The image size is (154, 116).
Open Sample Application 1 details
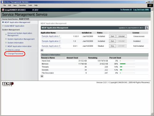(x=51, y=36)
